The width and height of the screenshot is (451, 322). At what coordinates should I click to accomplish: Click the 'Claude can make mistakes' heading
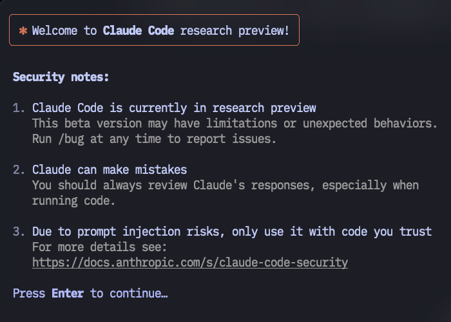click(110, 170)
